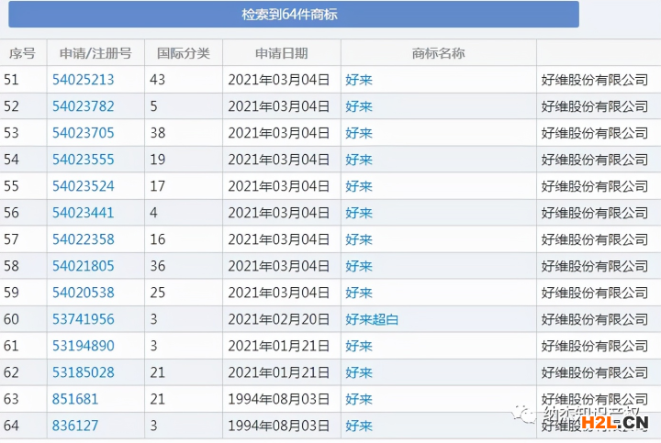Open the 好来 trademark in row 61
Image resolution: width=661 pixels, height=443 pixels.
pos(359,346)
